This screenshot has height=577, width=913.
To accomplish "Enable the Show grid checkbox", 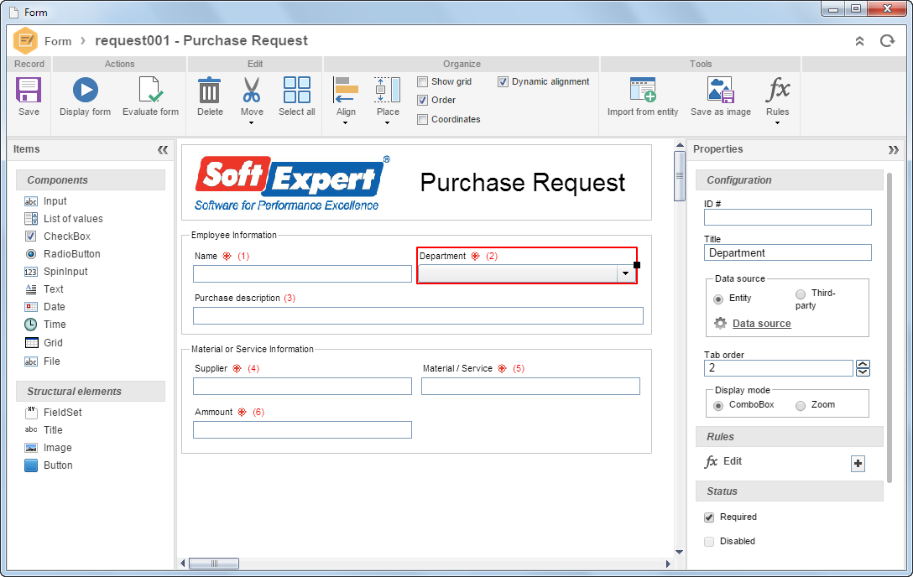I will (x=423, y=82).
